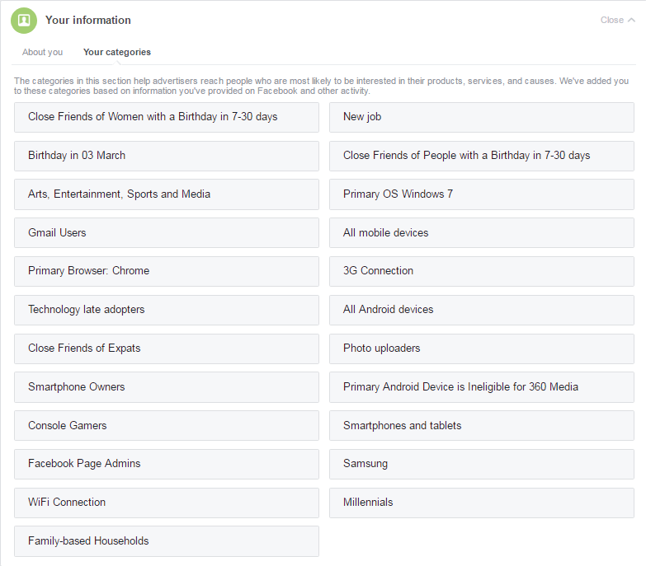
Task: Select the Close Friends of Expats category
Action: (167, 348)
